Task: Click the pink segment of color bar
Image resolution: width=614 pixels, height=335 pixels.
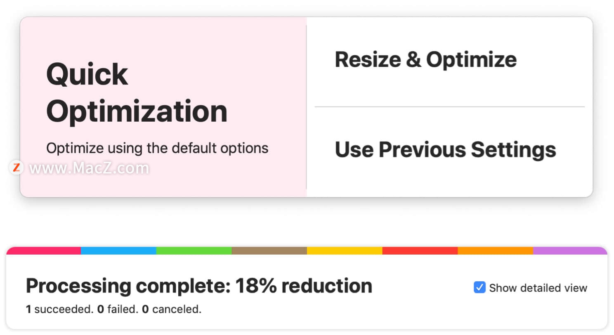Action: point(44,250)
